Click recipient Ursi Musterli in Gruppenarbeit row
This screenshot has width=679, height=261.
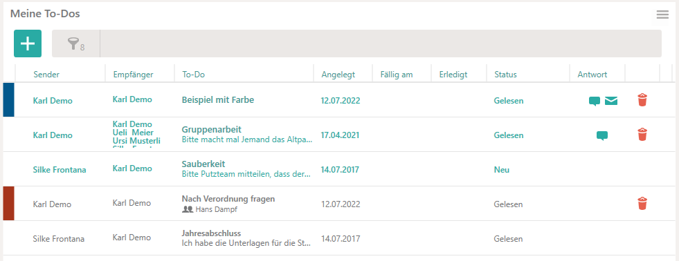click(x=136, y=141)
